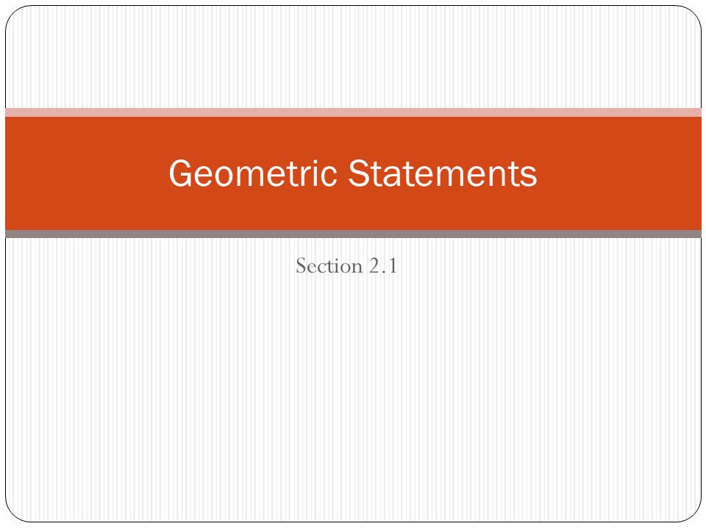Click the capital "S" in Statements
The image size is (706, 529).
click(360, 173)
